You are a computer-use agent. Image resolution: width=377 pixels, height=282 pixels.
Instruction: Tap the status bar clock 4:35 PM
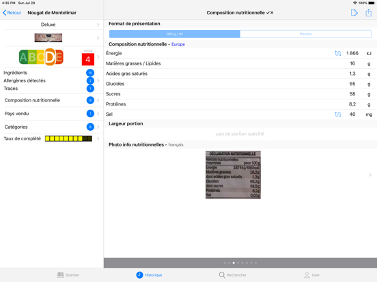(8, 3)
